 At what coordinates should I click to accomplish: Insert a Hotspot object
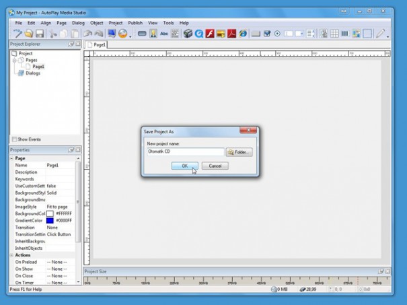coord(367,34)
